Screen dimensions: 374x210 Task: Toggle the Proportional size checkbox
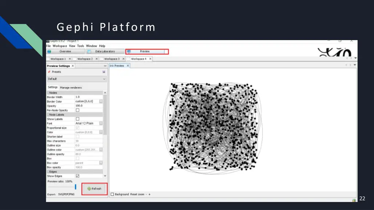(77, 128)
